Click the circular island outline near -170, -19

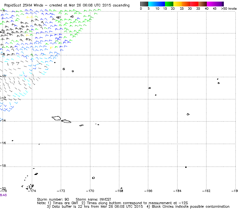click(93, 178)
